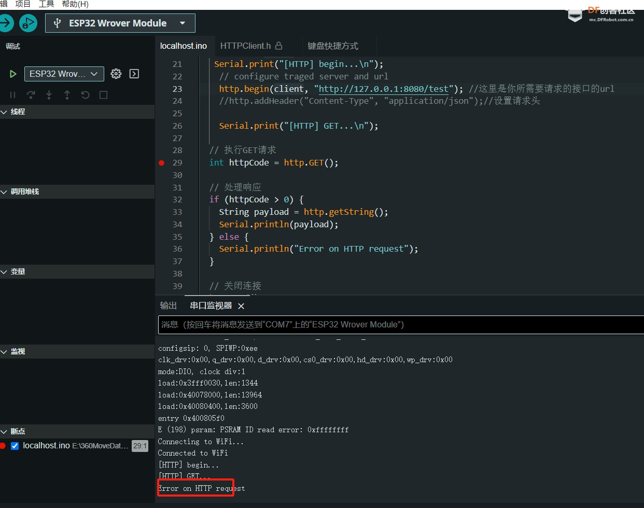Close the Serial Monitor tab

pyautogui.click(x=241, y=306)
